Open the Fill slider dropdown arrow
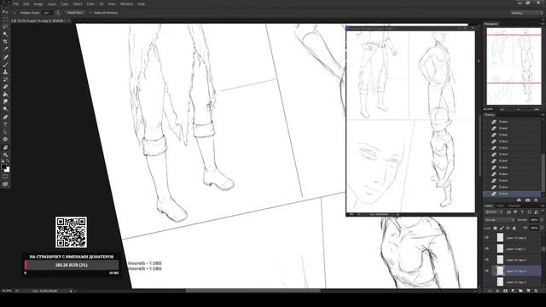The image size is (546, 307). coord(542,228)
